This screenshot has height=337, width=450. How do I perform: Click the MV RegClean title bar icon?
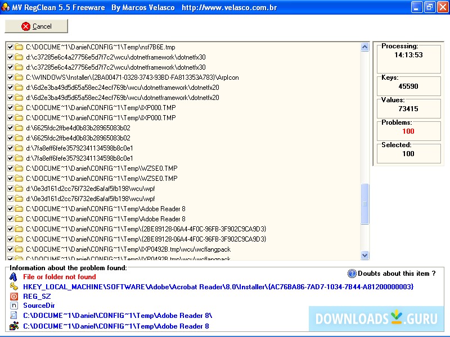[6, 7]
